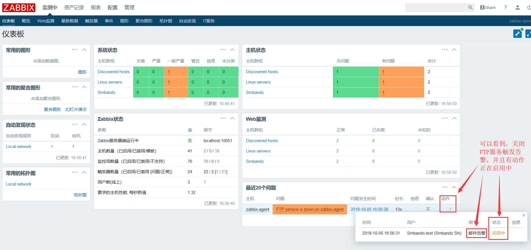Click Discovered hosts green no-problem cell 主机状态
The image size is (531, 250).
pyautogui.click(x=356, y=72)
